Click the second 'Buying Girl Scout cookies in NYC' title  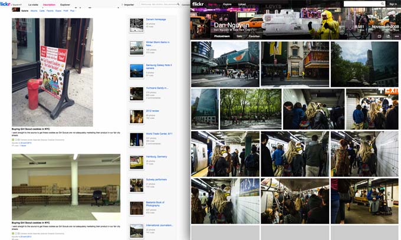point(31,222)
